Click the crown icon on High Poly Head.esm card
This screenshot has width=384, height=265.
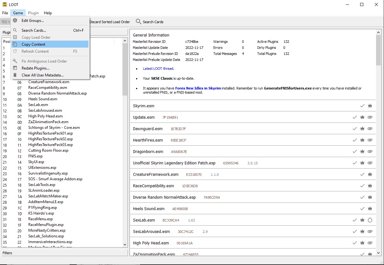pyautogui.click(x=362, y=243)
